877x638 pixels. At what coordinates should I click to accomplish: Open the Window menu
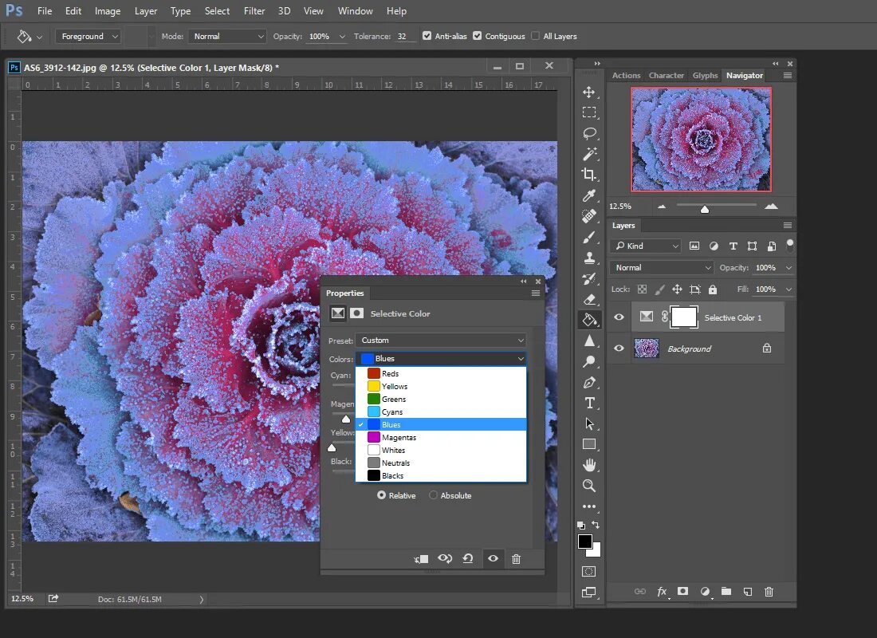[355, 11]
